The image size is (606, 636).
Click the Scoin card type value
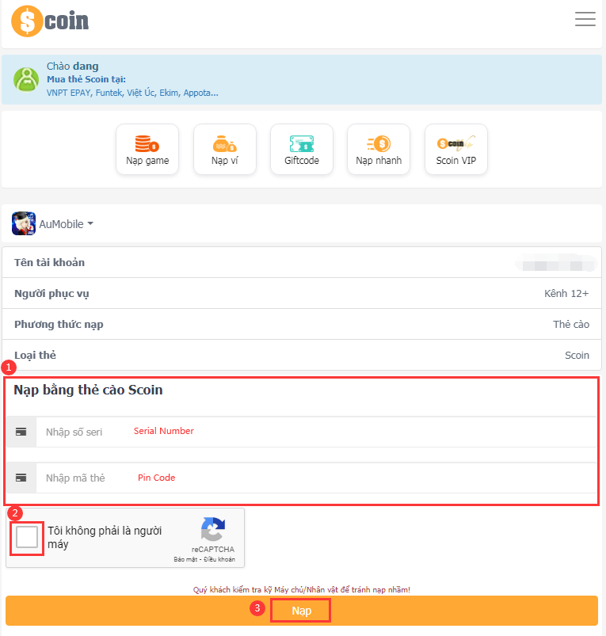[577, 356]
